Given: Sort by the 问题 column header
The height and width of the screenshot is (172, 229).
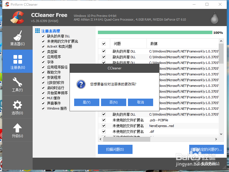Looking at the screenshot, I should [x=128, y=44].
